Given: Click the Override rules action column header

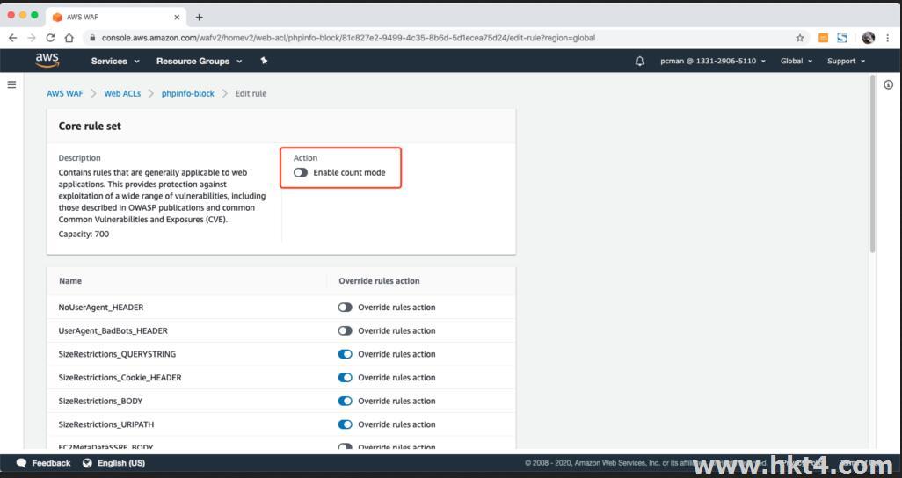Looking at the screenshot, I should click(x=379, y=280).
